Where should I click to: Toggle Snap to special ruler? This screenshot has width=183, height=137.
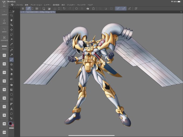(x=124, y=9)
